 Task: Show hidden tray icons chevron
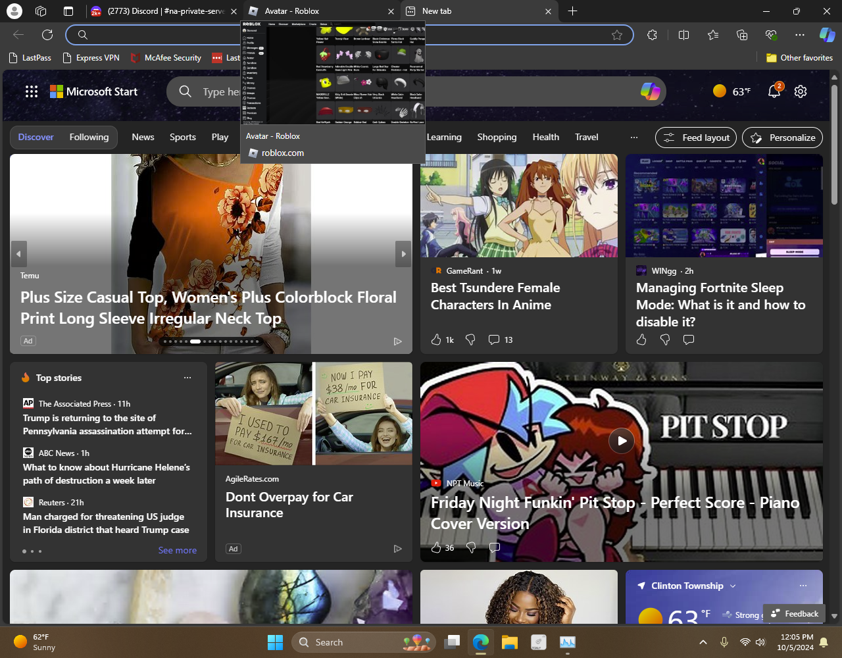click(703, 642)
